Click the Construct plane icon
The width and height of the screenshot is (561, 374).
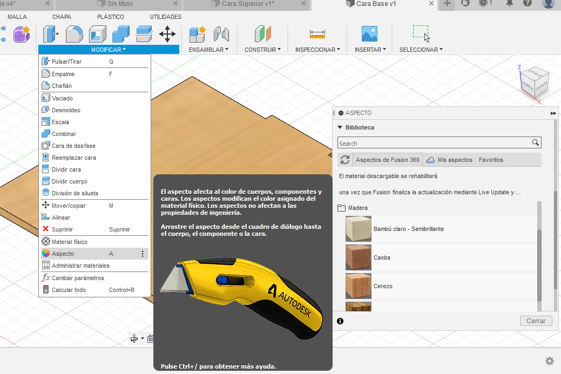[262, 34]
